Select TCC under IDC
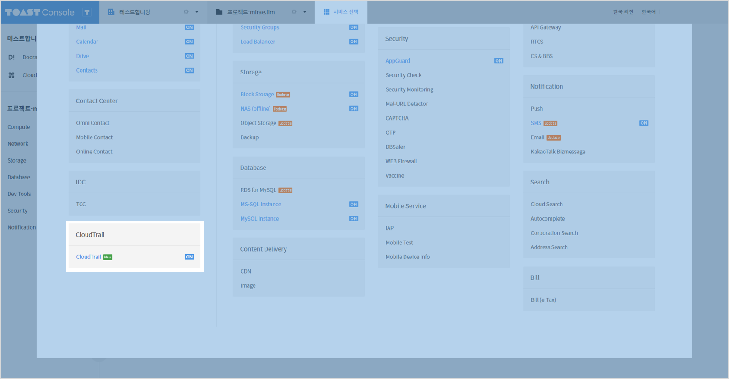This screenshot has width=729, height=379. (x=81, y=204)
